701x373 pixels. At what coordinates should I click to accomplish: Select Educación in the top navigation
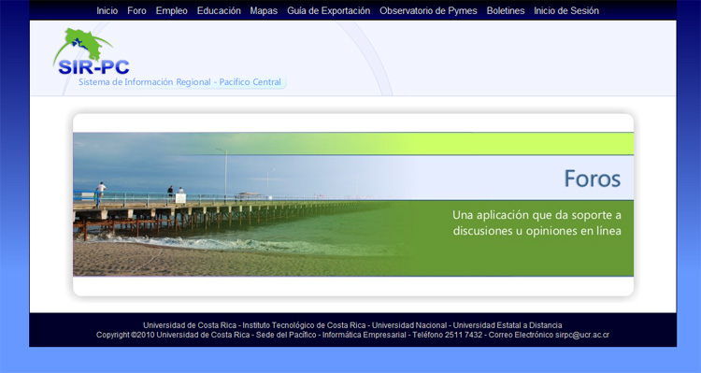tap(219, 10)
